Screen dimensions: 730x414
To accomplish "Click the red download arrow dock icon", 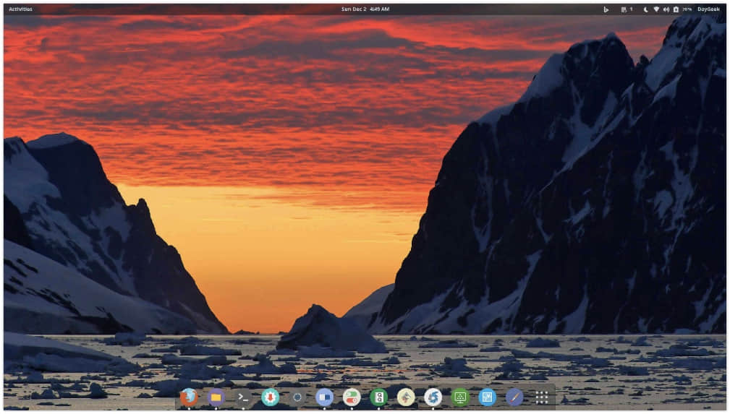I will tap(270, 397).
